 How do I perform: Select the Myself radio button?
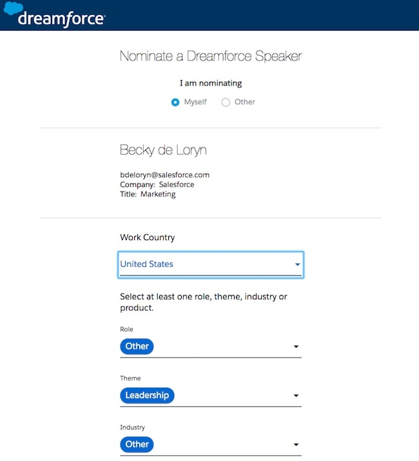click(175, 102)
